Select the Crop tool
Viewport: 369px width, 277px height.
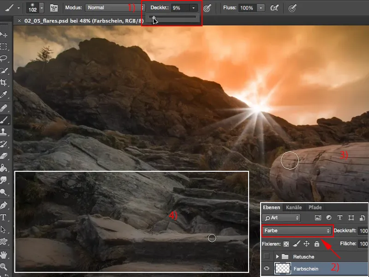(x=4, y=83)
